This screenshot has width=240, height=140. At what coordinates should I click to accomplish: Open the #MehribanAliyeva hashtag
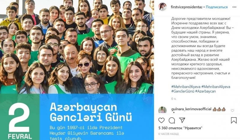[216, 87]
